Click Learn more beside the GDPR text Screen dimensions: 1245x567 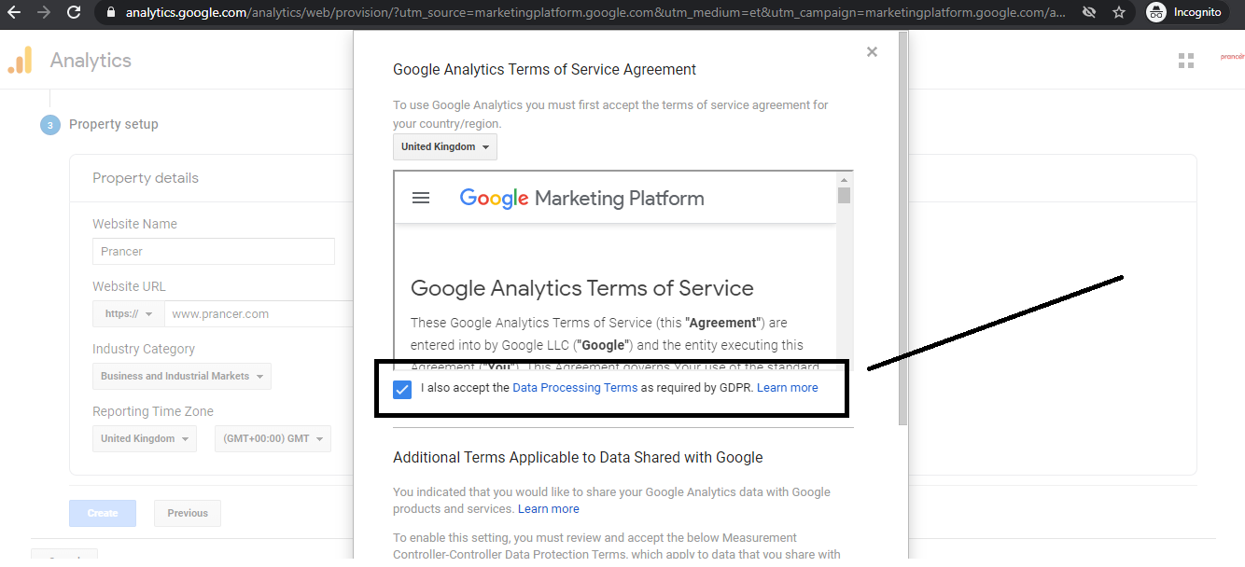[x=788, y=388]
